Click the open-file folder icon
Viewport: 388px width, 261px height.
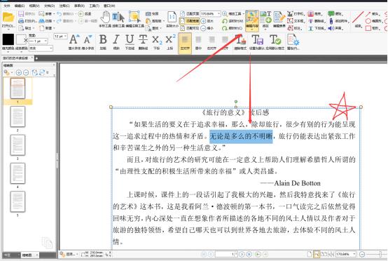tap(8, 18)
